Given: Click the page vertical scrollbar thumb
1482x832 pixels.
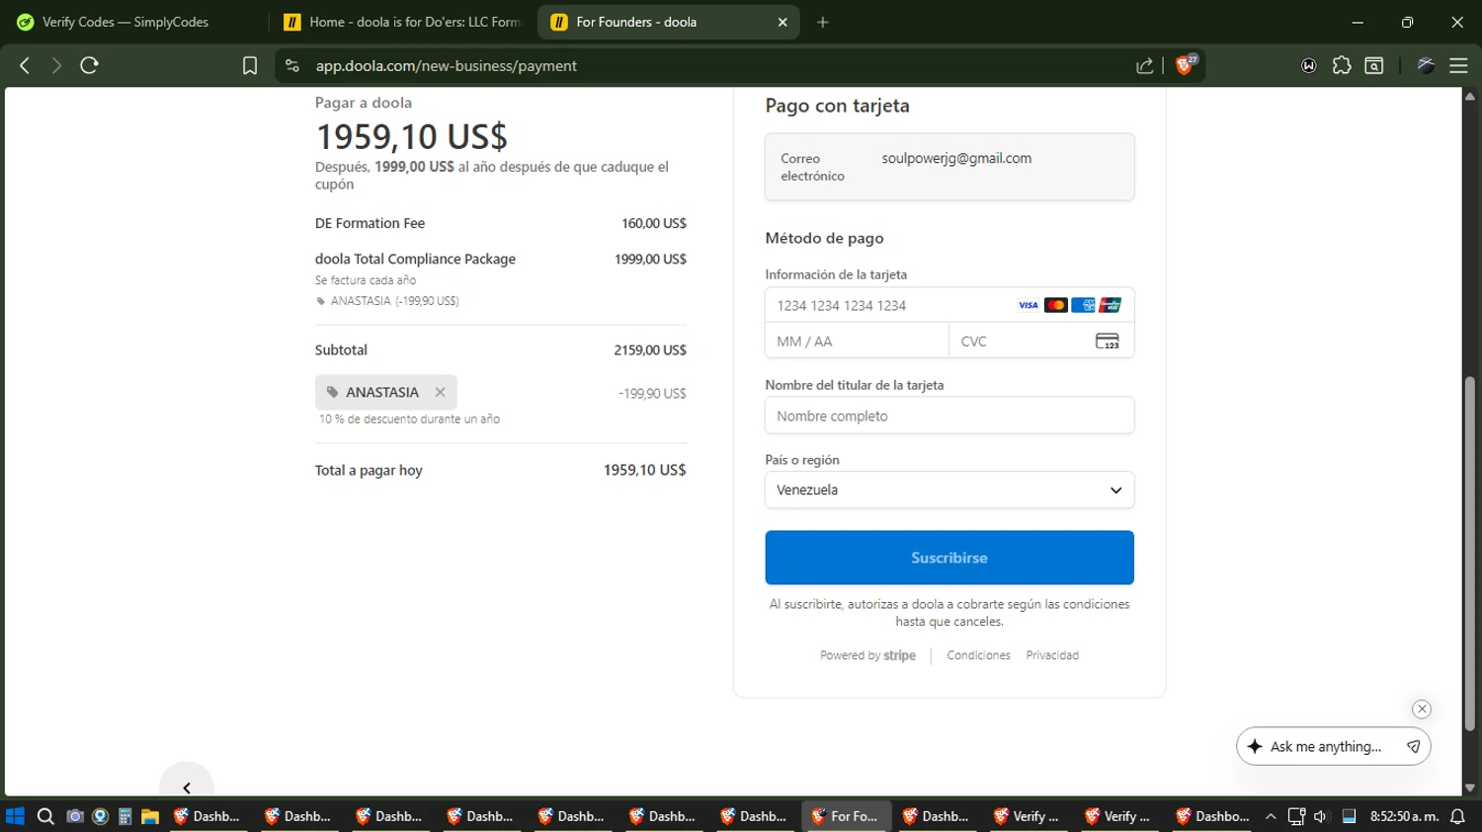Looking at the screenshot, I should (x=1470, y=553).
